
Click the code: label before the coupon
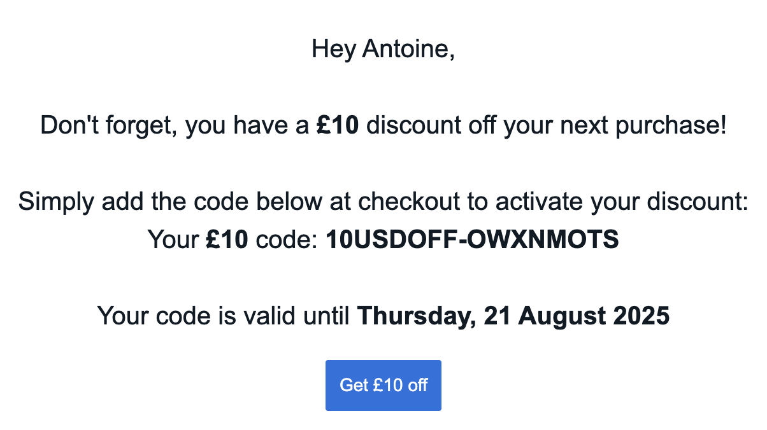pos(287,239)
